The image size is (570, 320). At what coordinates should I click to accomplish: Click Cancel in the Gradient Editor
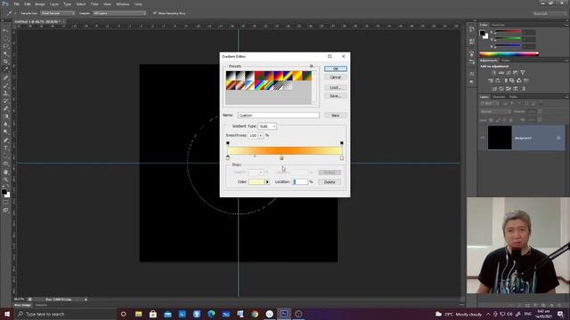point(336,77)
